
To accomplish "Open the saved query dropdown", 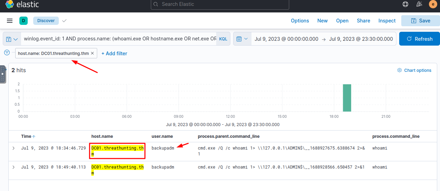I will point(12,39).
